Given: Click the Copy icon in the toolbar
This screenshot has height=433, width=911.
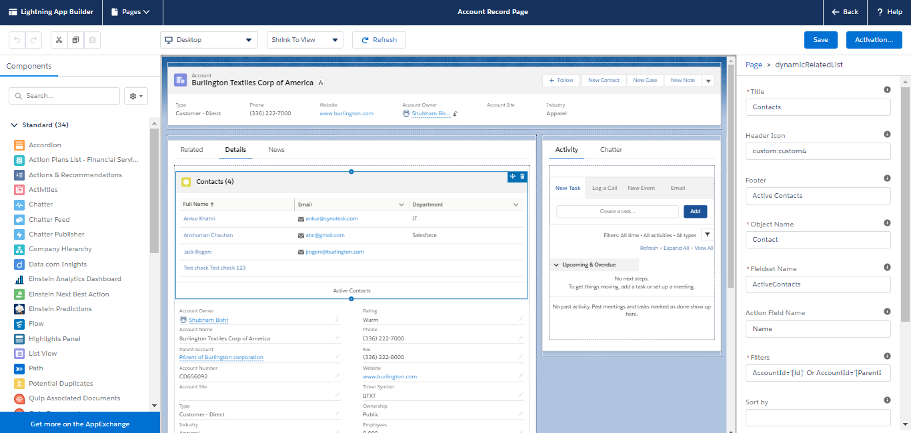Looking at the screenshot, I should [x=75, y=40].
